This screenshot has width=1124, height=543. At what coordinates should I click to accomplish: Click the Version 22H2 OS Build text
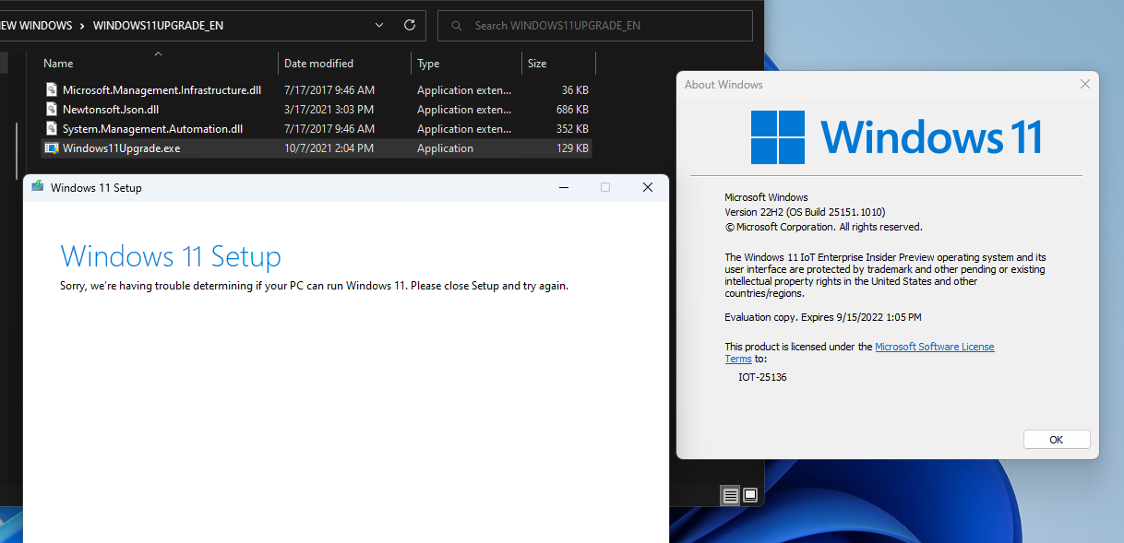point(805,212)
